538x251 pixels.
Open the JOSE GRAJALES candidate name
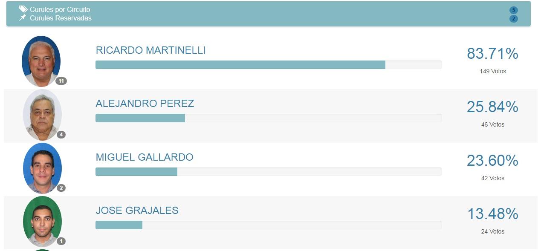pos(137,211)
